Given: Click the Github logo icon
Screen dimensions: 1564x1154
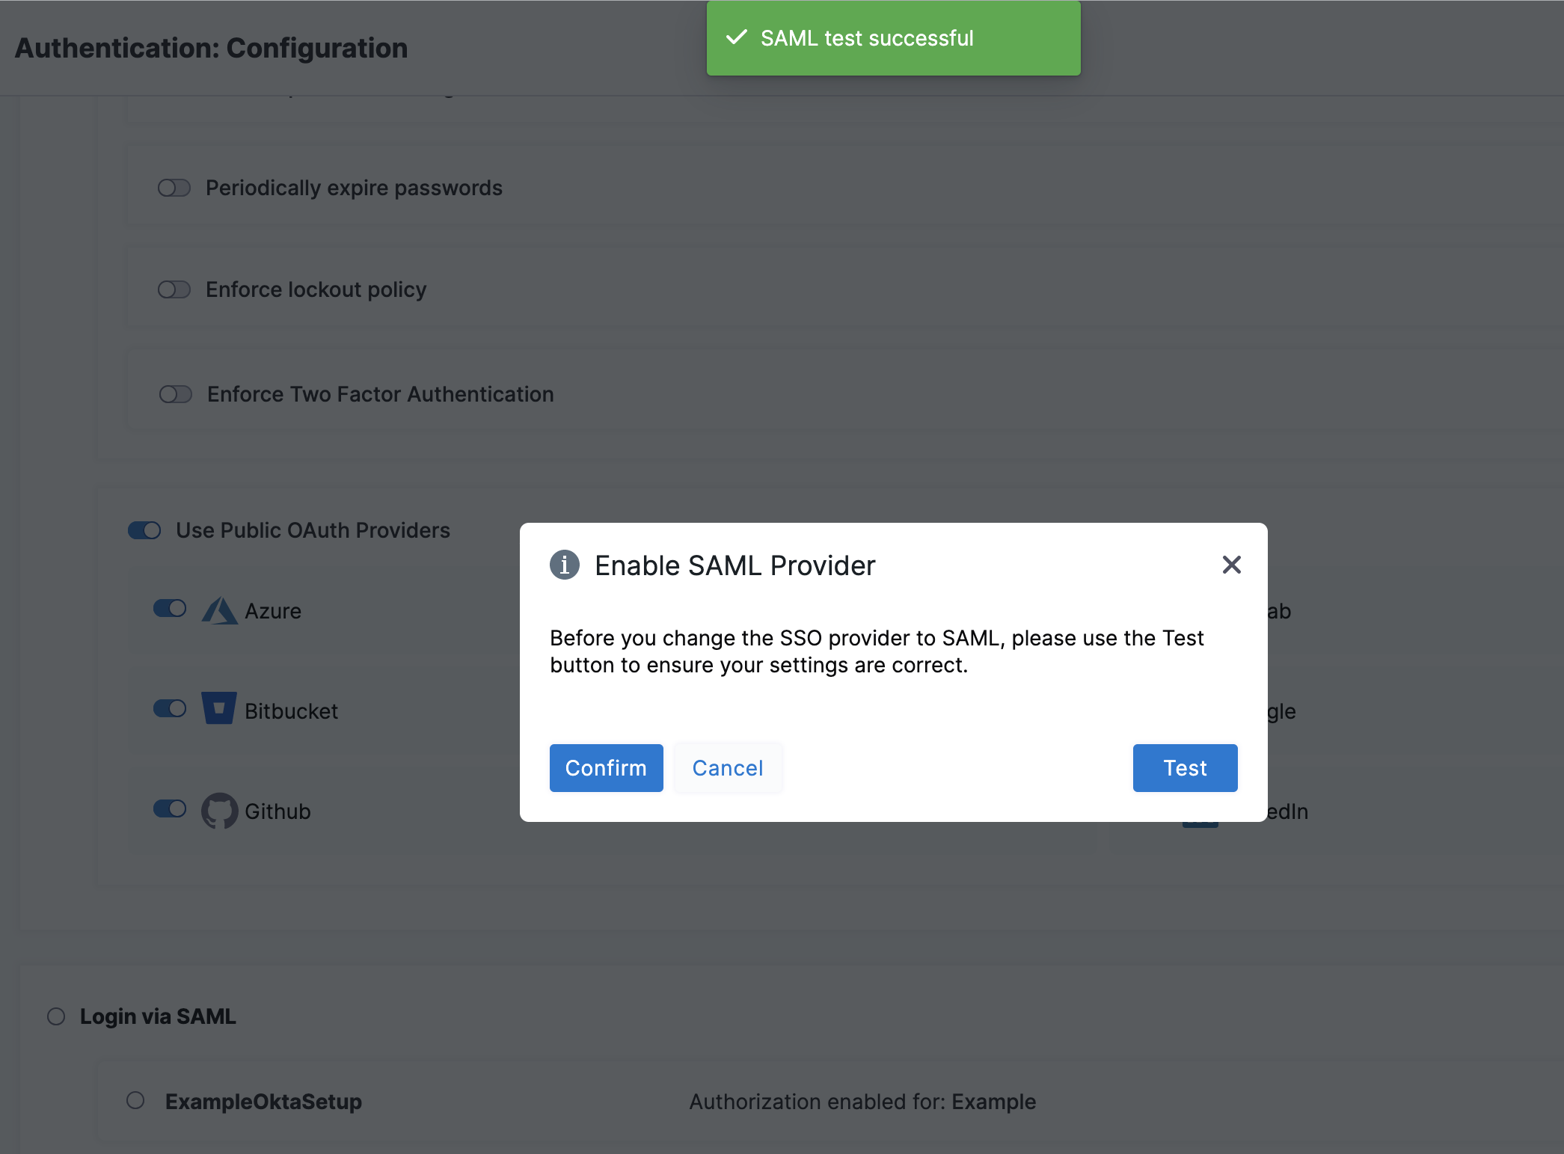Looking at the screenshot, I should tap(219, 811).
